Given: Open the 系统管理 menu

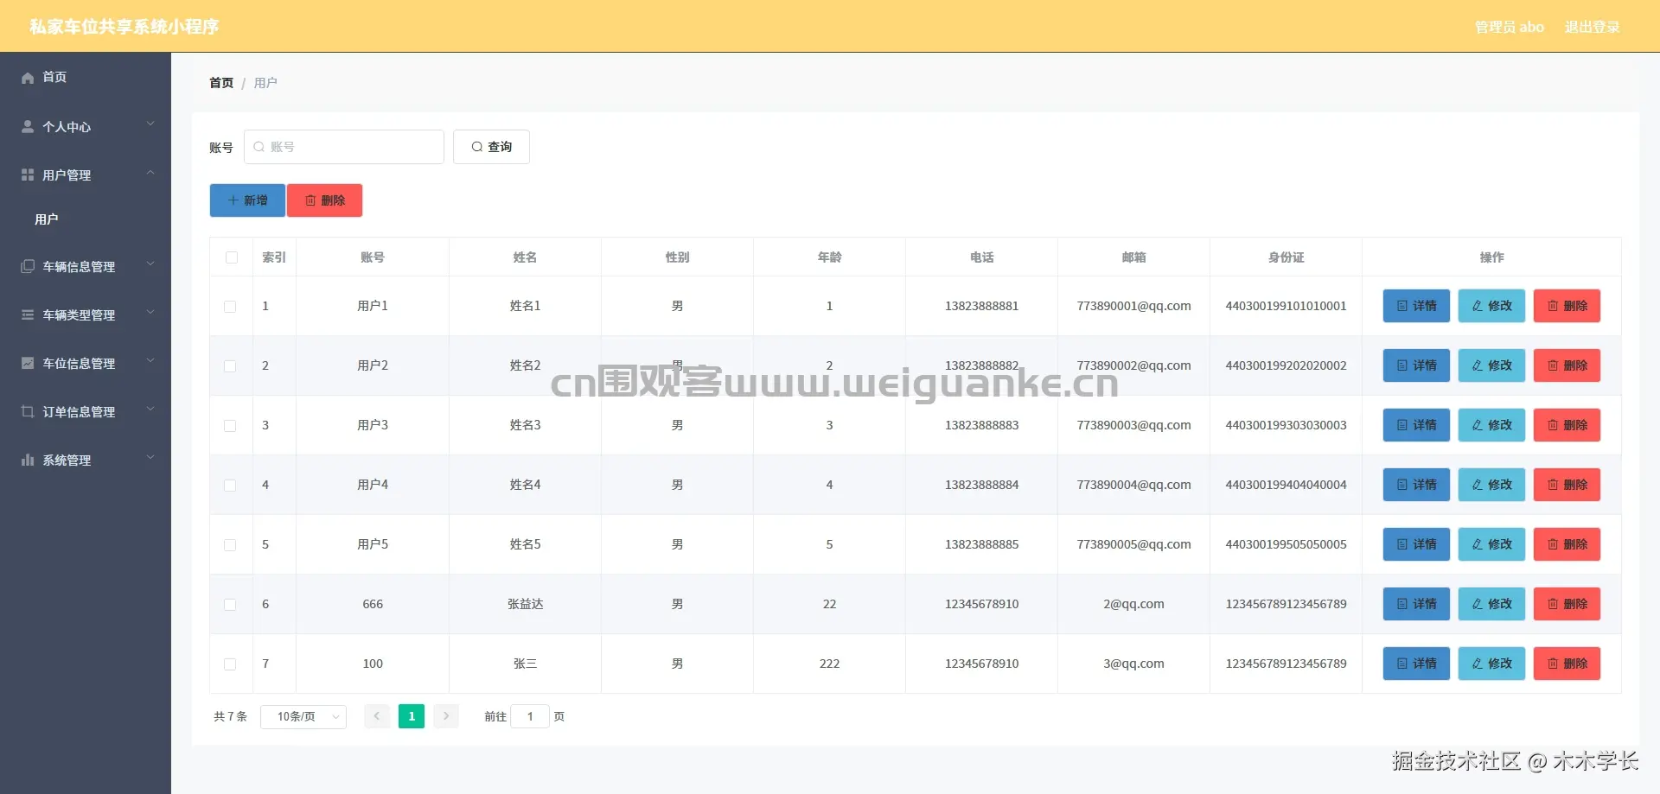Looking at the screenshot, I should [x=86, y=460].
